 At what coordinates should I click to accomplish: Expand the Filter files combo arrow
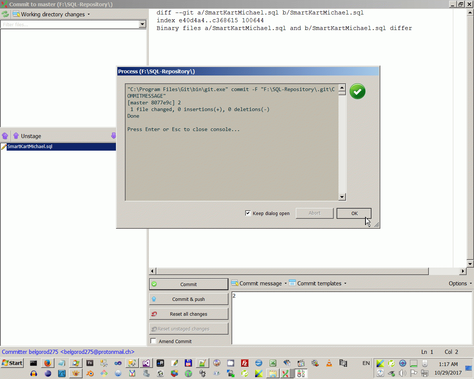point(143,24)
